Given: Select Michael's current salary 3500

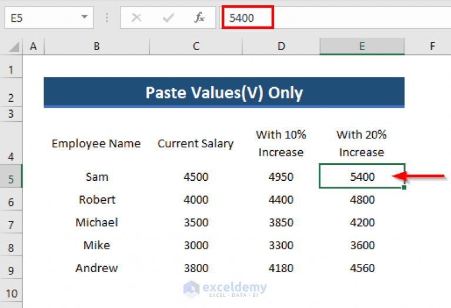Looking at the screenshot, I should (x=196, y=222).
